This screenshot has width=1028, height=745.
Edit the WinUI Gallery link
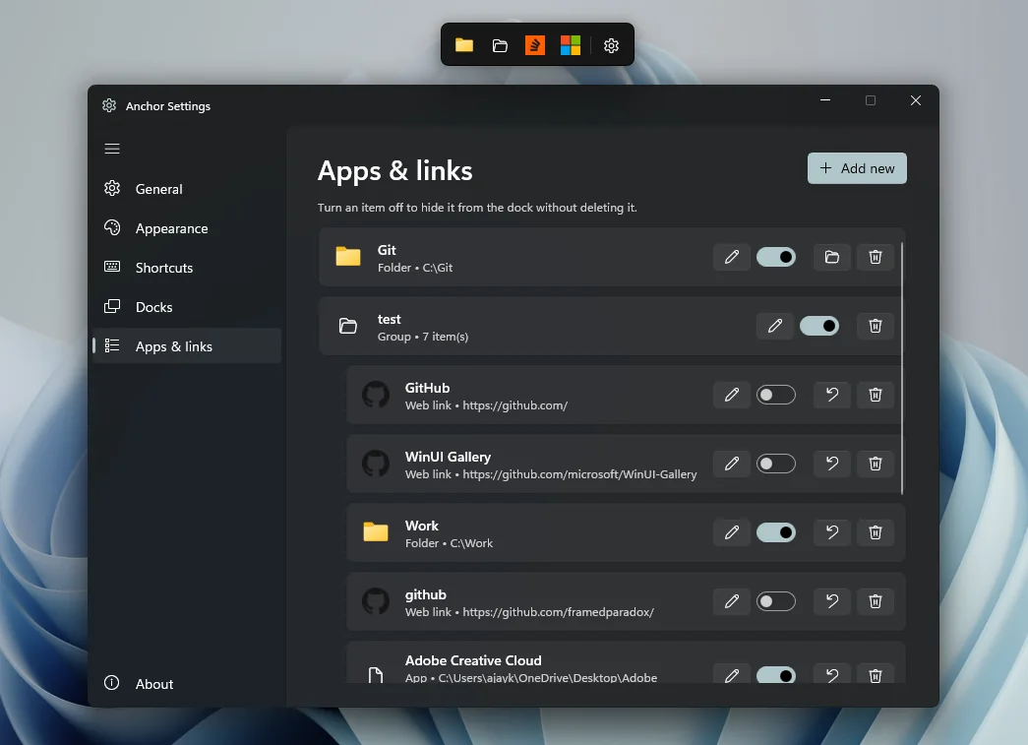pyautogui.click(x=732, y=464)
